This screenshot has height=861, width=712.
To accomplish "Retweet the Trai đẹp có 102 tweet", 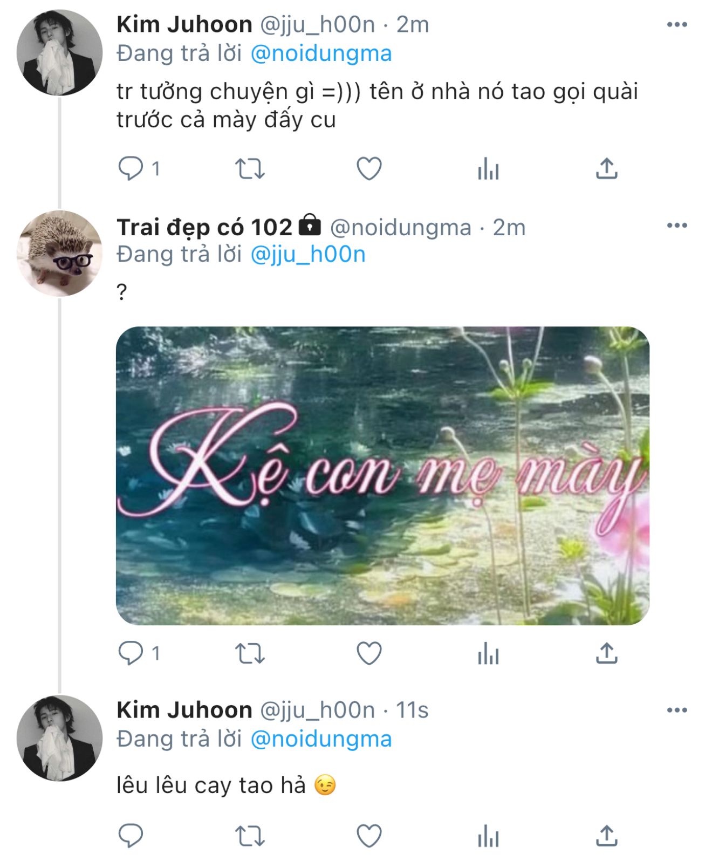I will point(250,653).
